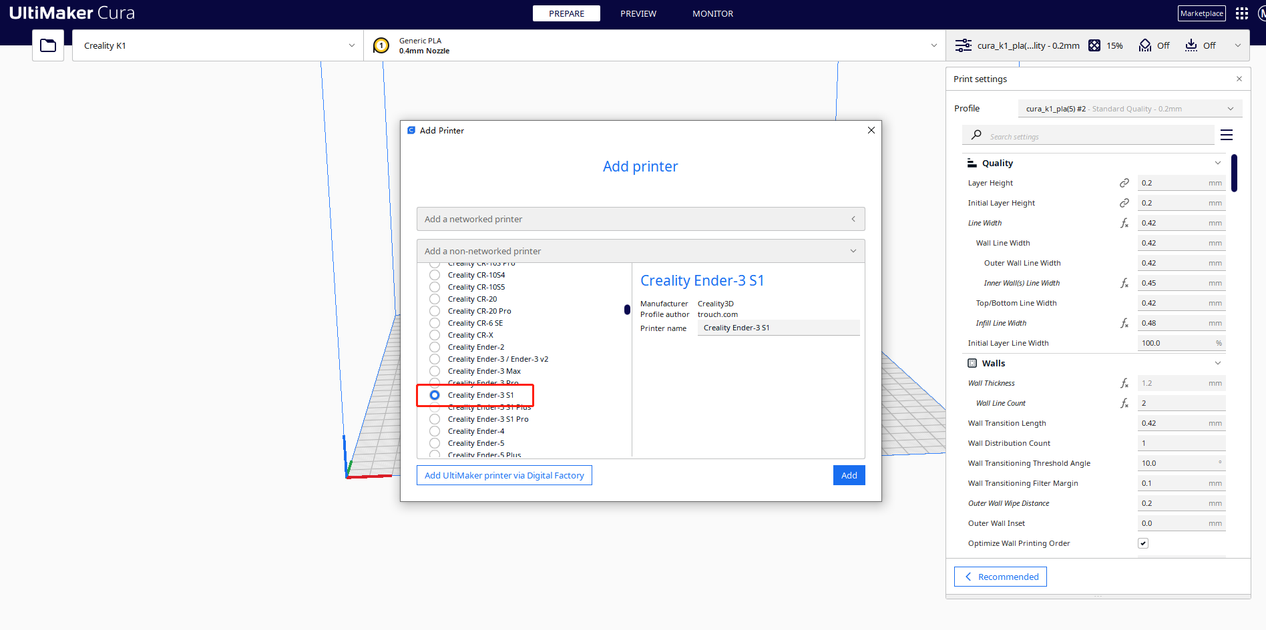Viewport: 1266px width, 630px height.
Task: Click the extruder 1 nozzle icon
Action: point(381,45)
